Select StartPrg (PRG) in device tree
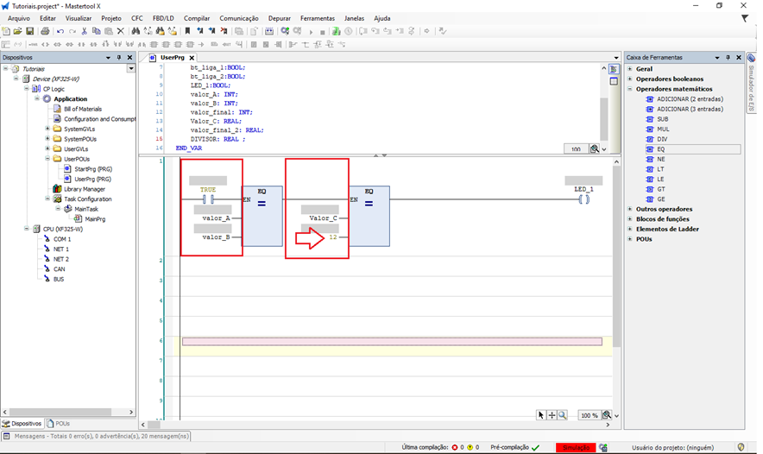Viewport: 763px width, 454px height. (92, 169)
